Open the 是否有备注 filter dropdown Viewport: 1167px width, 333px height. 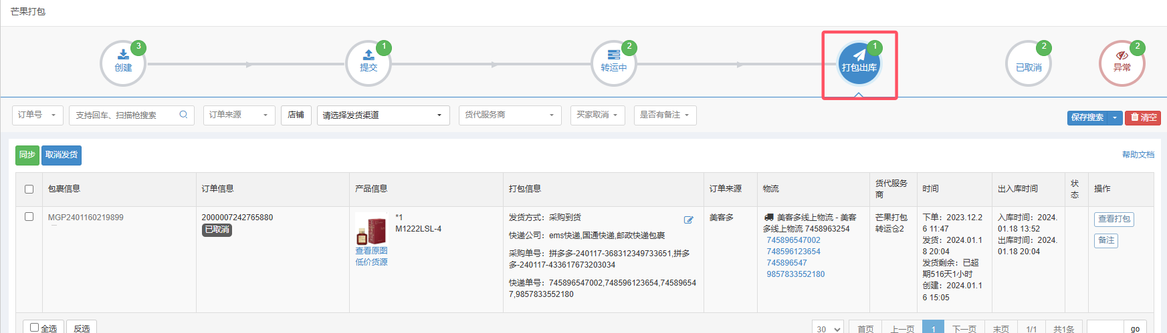click(x=665, y=115)
